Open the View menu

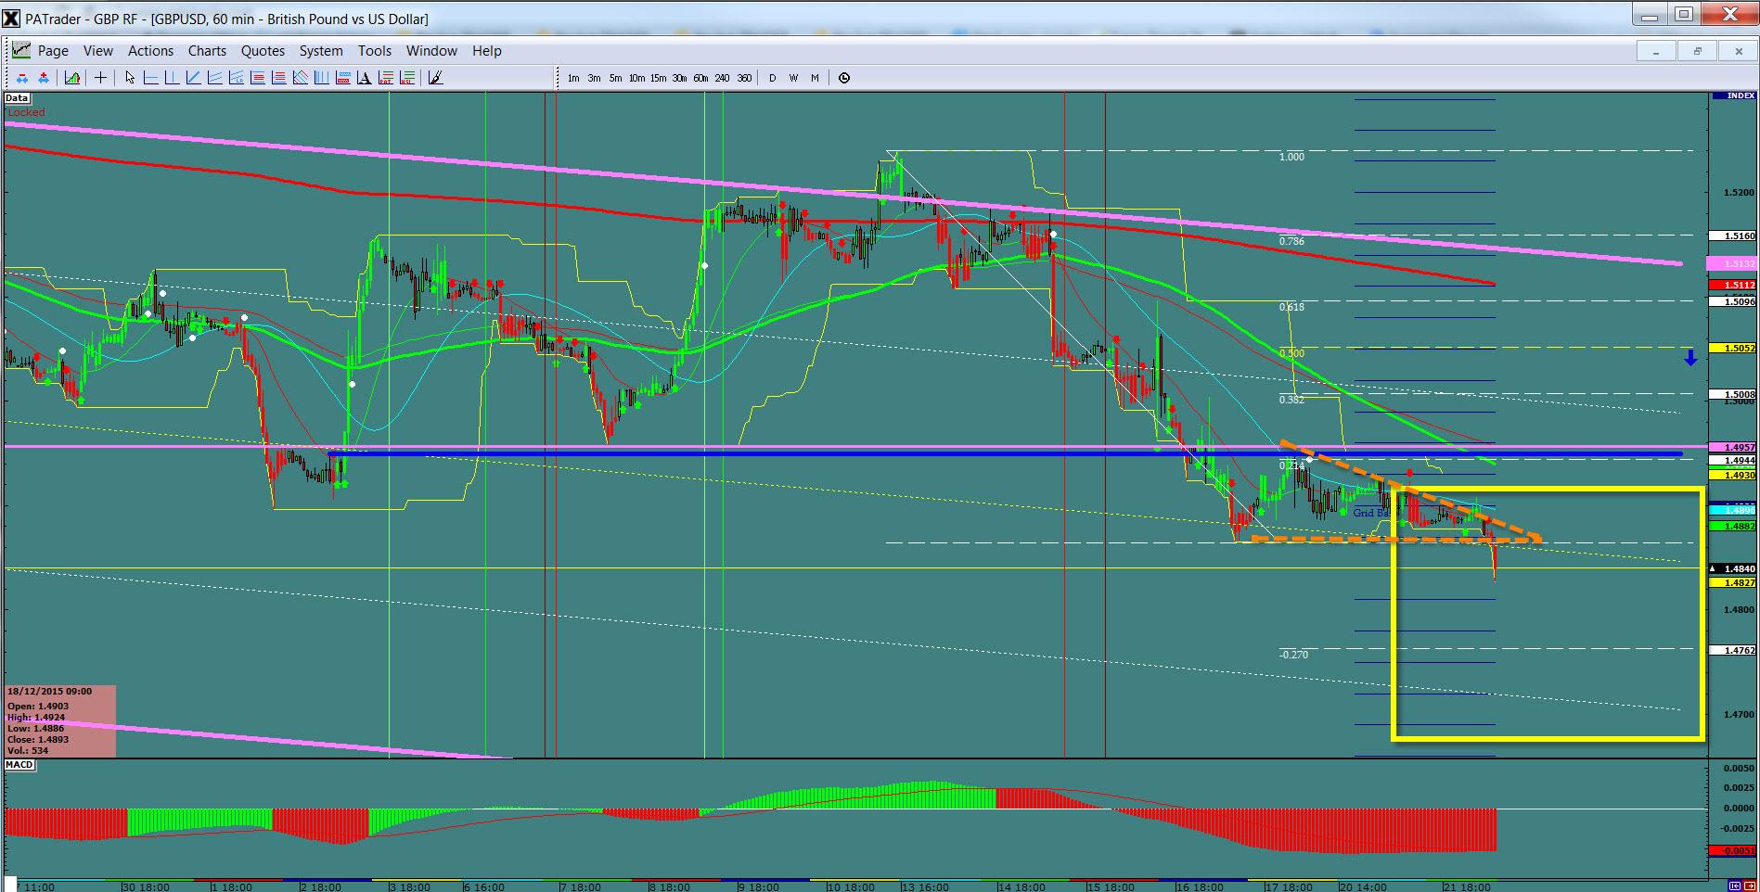click(x=98, y=51)
